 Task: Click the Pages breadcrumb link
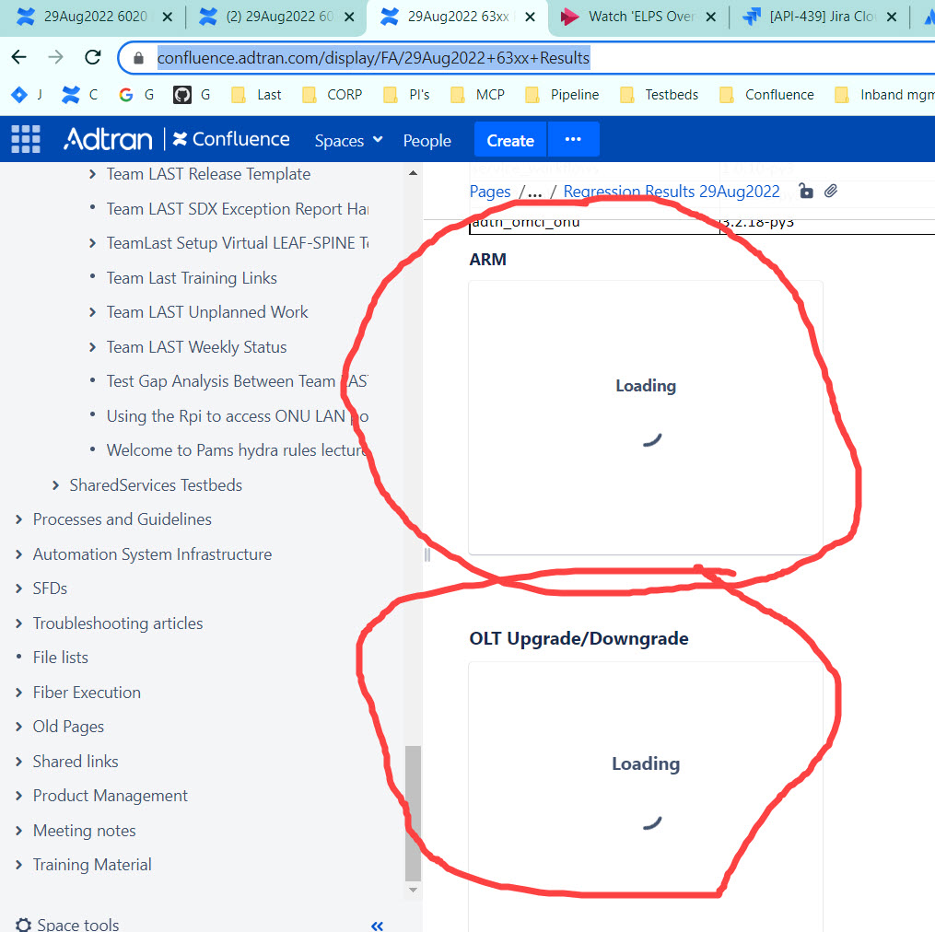[490, 192]
